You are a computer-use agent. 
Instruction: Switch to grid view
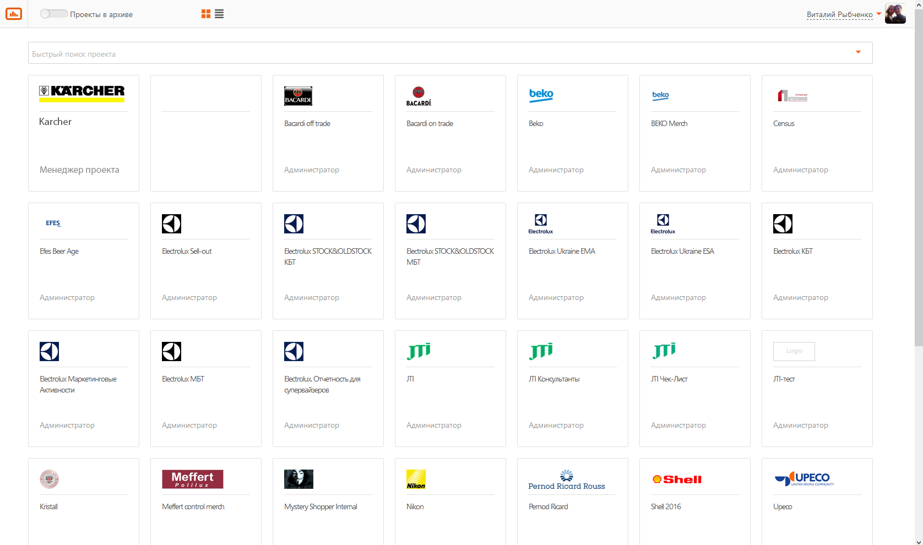point(206,14)
